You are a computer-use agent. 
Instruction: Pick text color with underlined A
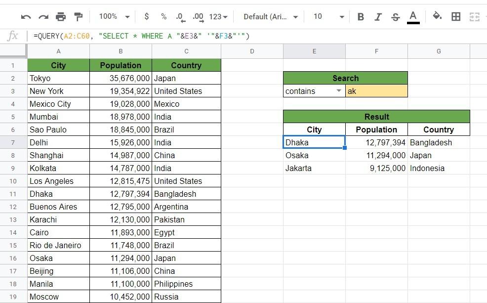(413, 17)
